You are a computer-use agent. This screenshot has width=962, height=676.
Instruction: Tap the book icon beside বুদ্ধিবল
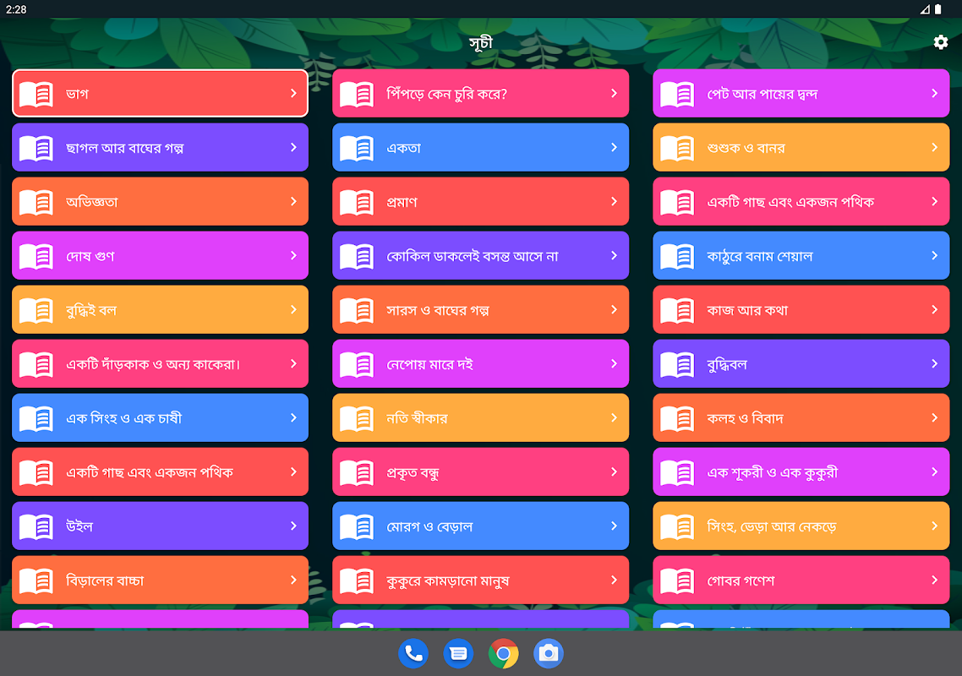pos(677,363)
